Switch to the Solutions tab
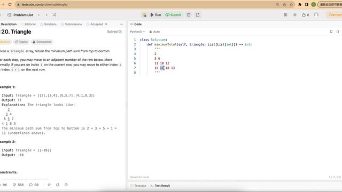342x192 pixels. pos(48,24)
